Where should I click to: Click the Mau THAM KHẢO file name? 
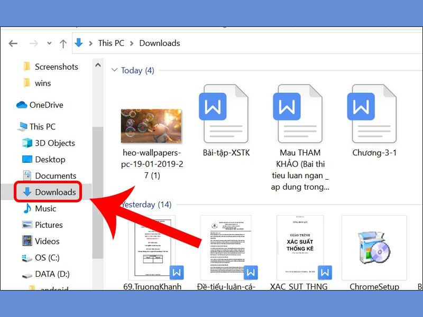[x=300, y=170]
